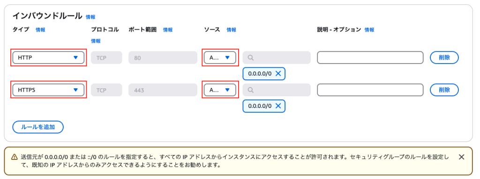
Task: Delete the HTTP inbound rule
Action: (444, 57)
